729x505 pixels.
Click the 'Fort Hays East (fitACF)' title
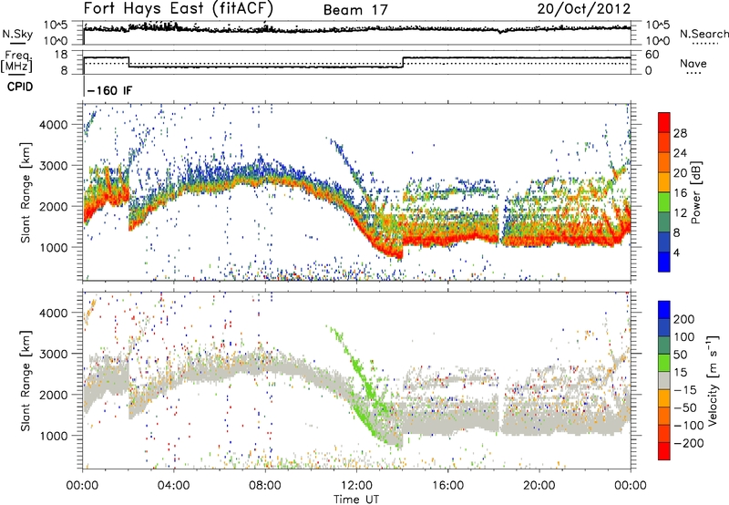[x=178, y=9]
